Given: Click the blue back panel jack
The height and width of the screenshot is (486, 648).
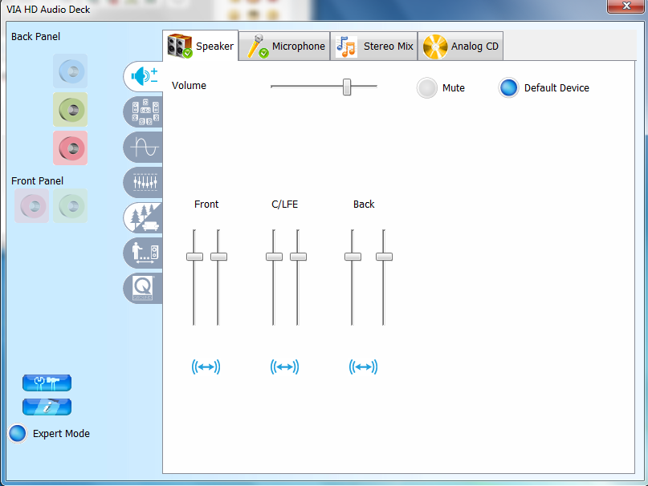Looking at the screenshot, I should [x=70, y=72].
